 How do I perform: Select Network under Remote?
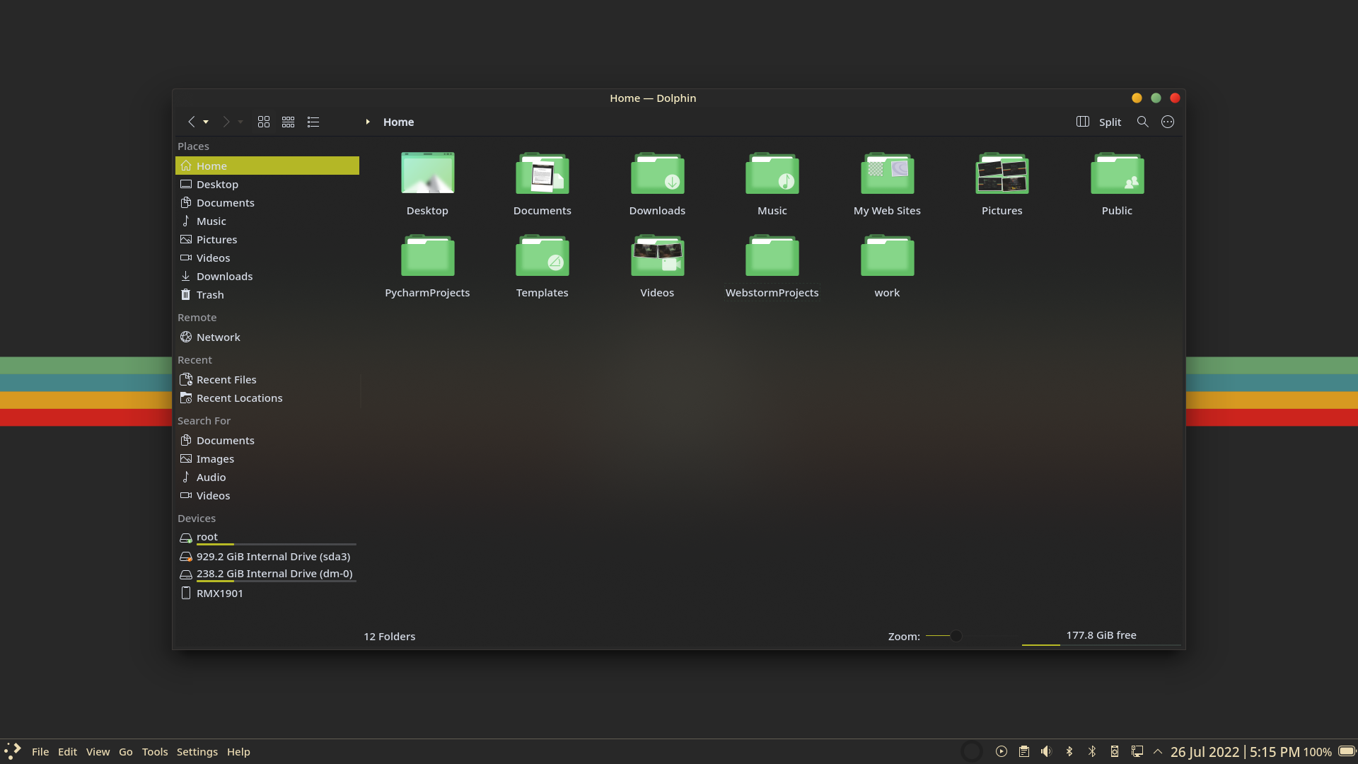[218, 337]
